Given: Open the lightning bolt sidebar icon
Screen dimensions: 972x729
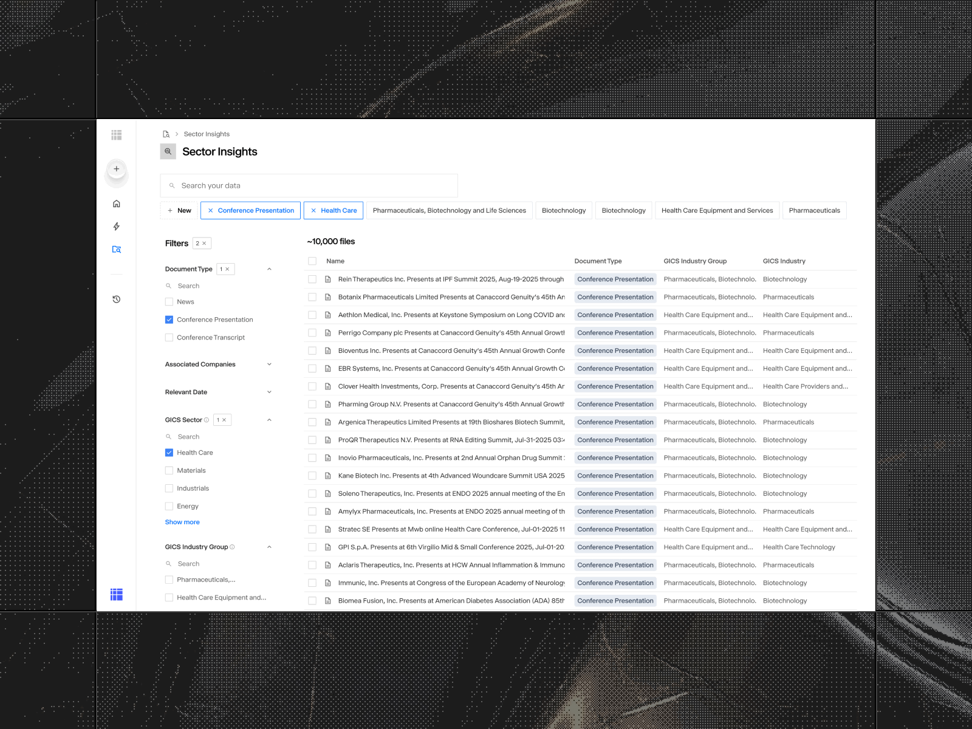Looking at the screenshot, I should pyautogui.click(x=117, y=227).
